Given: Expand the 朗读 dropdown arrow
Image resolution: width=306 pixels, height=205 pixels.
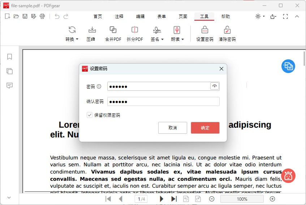Looking at the screenshot, I should [x=183, y=39].
